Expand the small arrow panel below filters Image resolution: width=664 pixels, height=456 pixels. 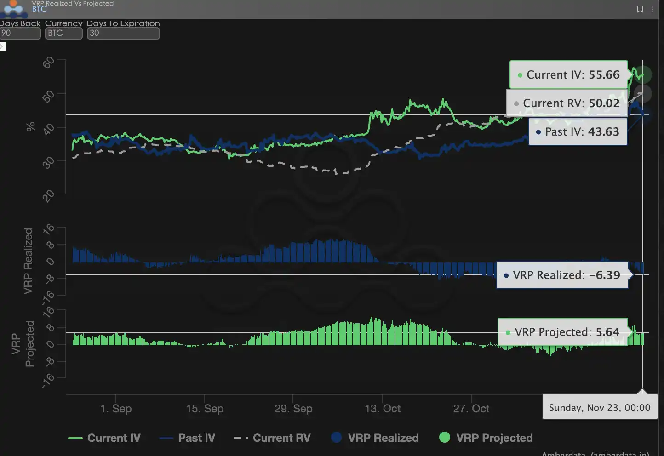pyautogui.click(x=2, y=46)
